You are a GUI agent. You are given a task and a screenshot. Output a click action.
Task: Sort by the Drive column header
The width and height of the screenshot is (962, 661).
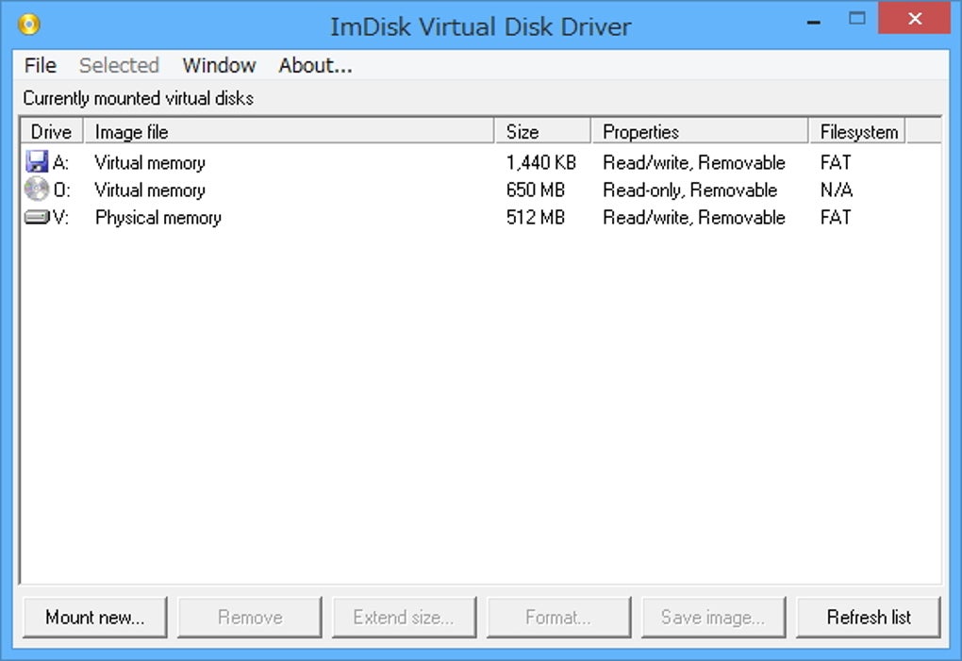(52, 131)
